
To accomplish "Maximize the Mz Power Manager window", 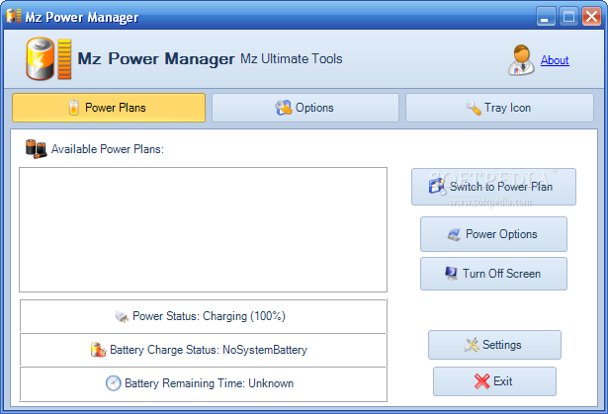I will (568, 16).
